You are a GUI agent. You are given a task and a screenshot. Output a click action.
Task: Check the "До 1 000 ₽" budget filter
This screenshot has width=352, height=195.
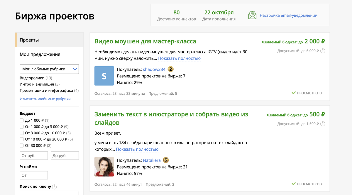point(22,120)
